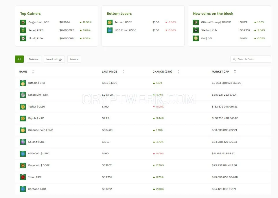Click the Bitcoin icon in the table

[23, 83]
